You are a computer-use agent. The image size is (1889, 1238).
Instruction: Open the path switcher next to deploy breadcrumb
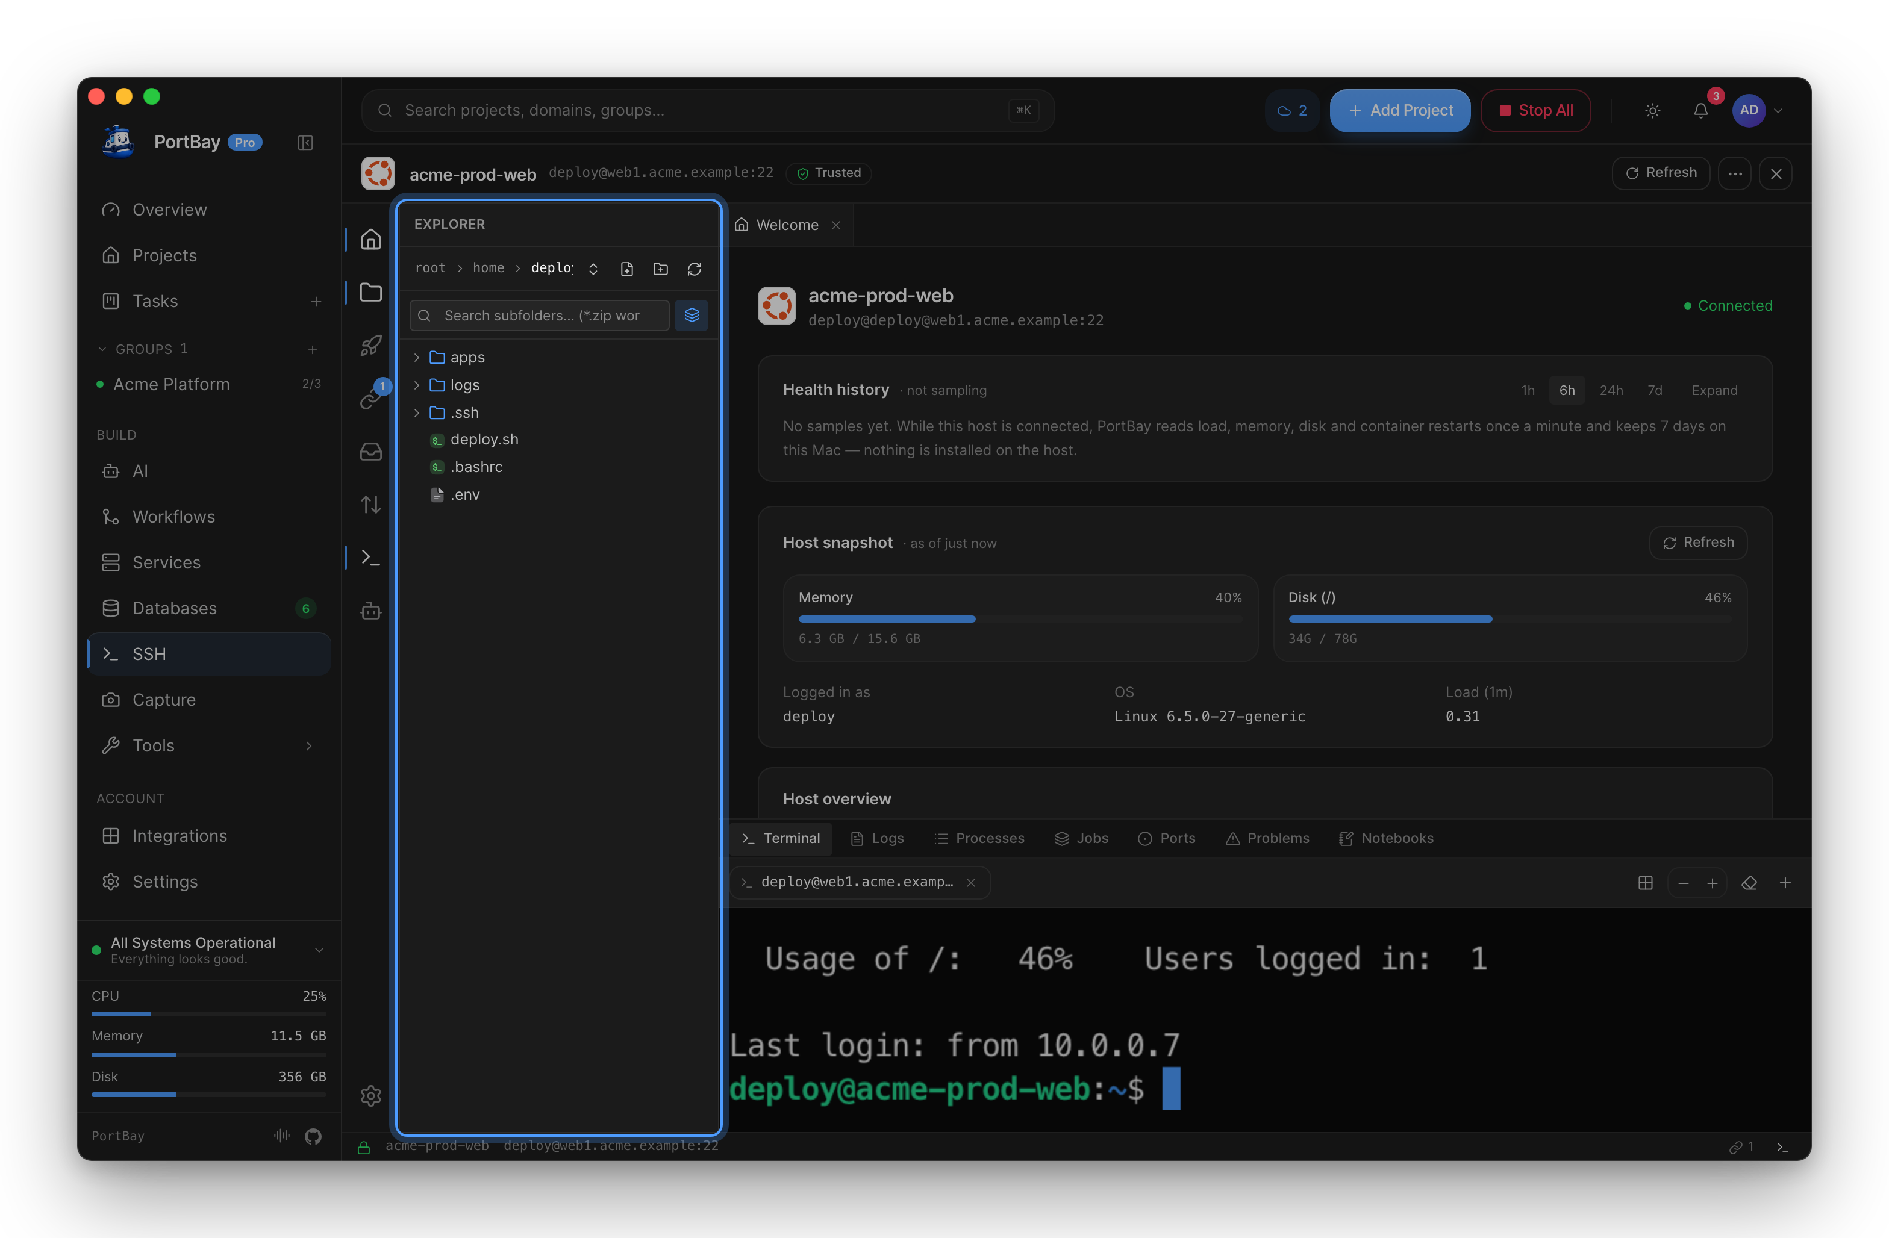pyautogui.click(x=593, y=269)
